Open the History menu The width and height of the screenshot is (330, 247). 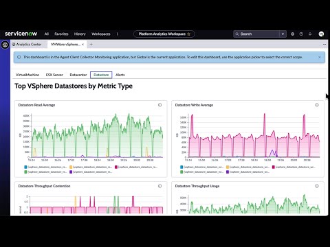pos(80,34)
